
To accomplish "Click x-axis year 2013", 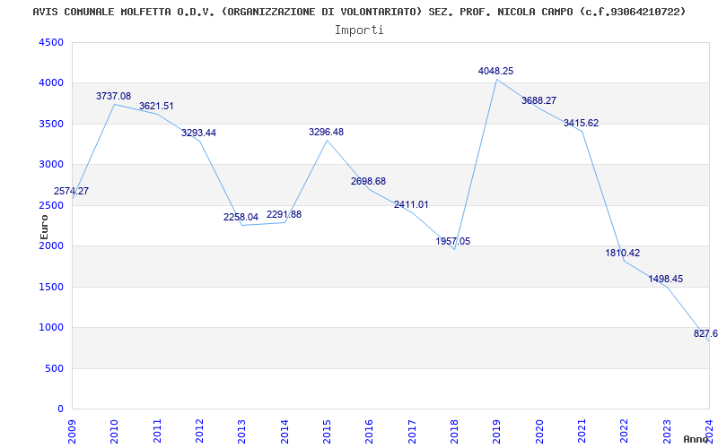I will 241,430.
